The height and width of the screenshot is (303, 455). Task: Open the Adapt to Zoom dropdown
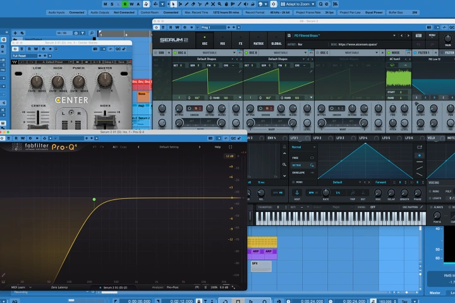pyautogui.click(x=298, y=4)
